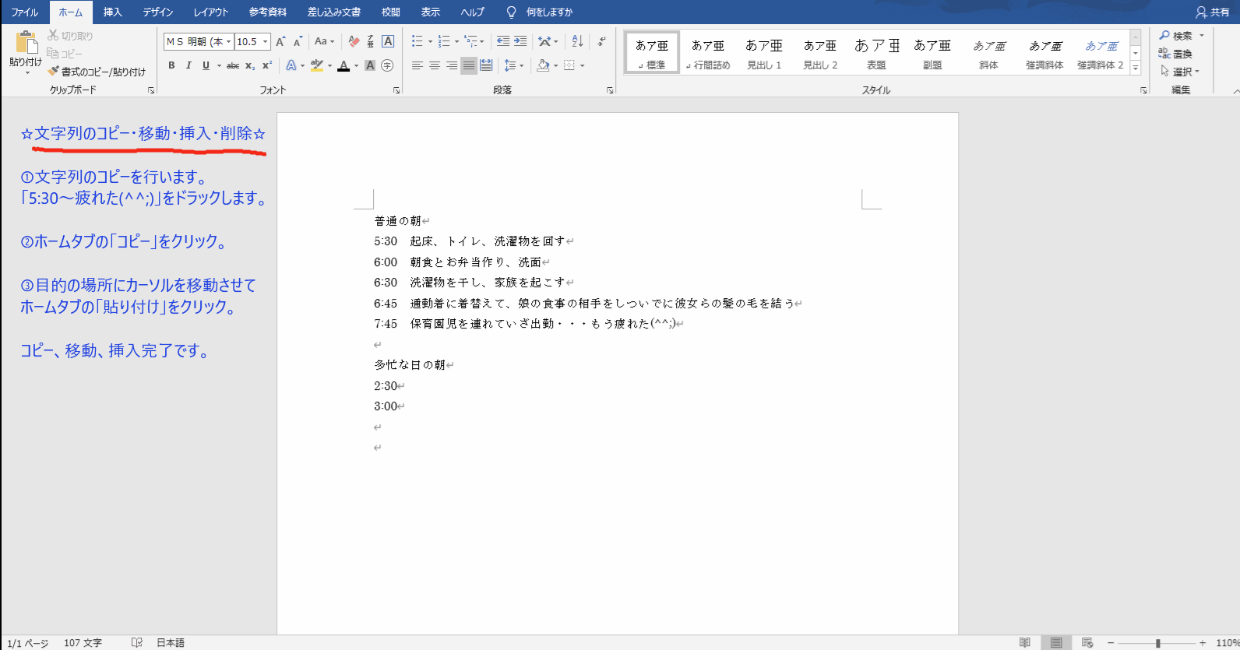Image resolution: width=1240 pixels, height=650 pixels.
Task: Increase indent using the ribbon icon
Action: [520, 41]
